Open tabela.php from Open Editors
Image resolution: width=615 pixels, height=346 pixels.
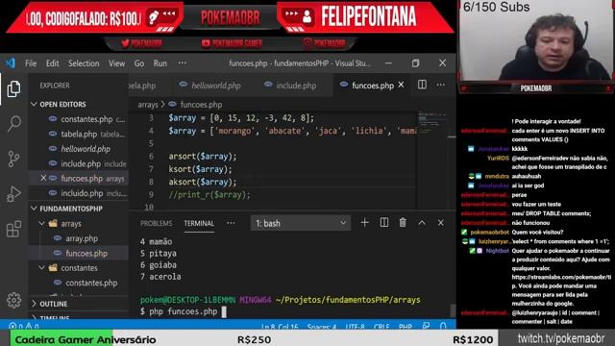[x=79, y=134]
